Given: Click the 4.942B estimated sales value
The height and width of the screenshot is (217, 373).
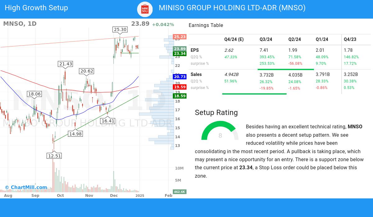Looking at the screenshot, I should coord(232,74).
